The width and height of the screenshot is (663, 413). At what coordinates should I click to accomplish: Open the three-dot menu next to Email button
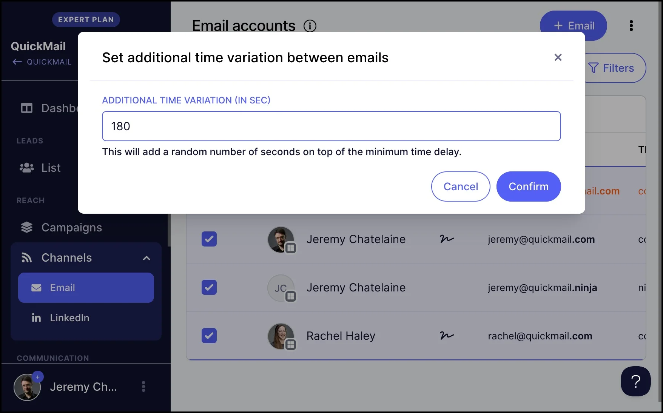click(631, 26)
